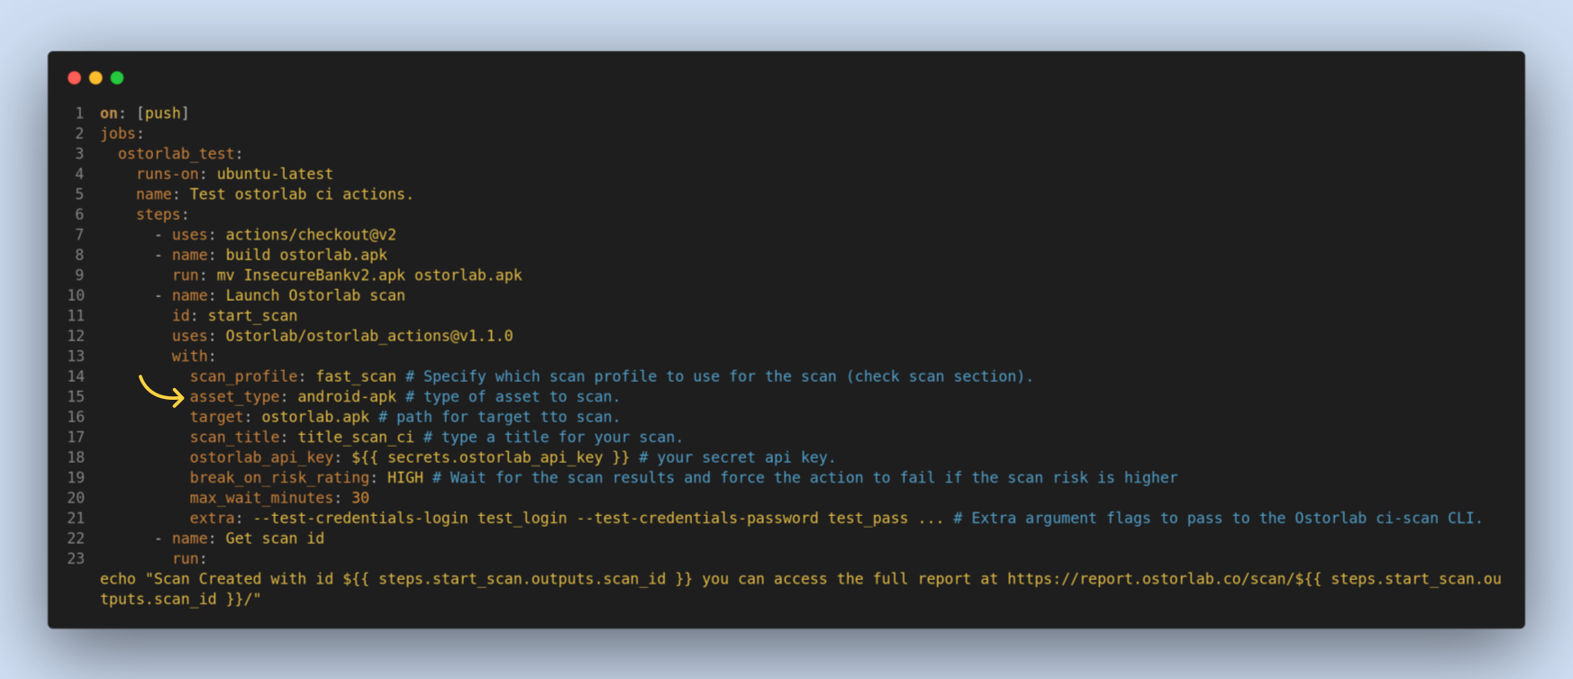Click line number 23 in the gutter
1573x679 pixels.
[77, 558]
